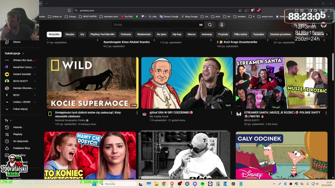Viewport: 335px width, 188px height.
Task: Select the Muzyka filter chip
Action: coord(70,34)
